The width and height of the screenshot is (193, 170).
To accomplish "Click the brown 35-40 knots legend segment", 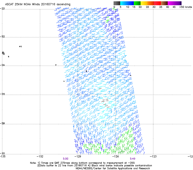I will pos(164,3).
